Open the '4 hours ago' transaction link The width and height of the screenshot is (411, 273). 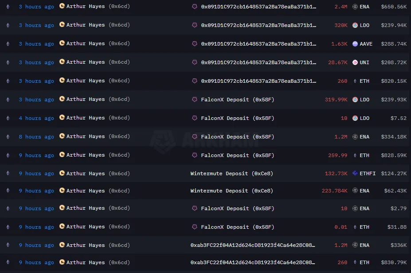pyautogui.click(x=36, y=118)
